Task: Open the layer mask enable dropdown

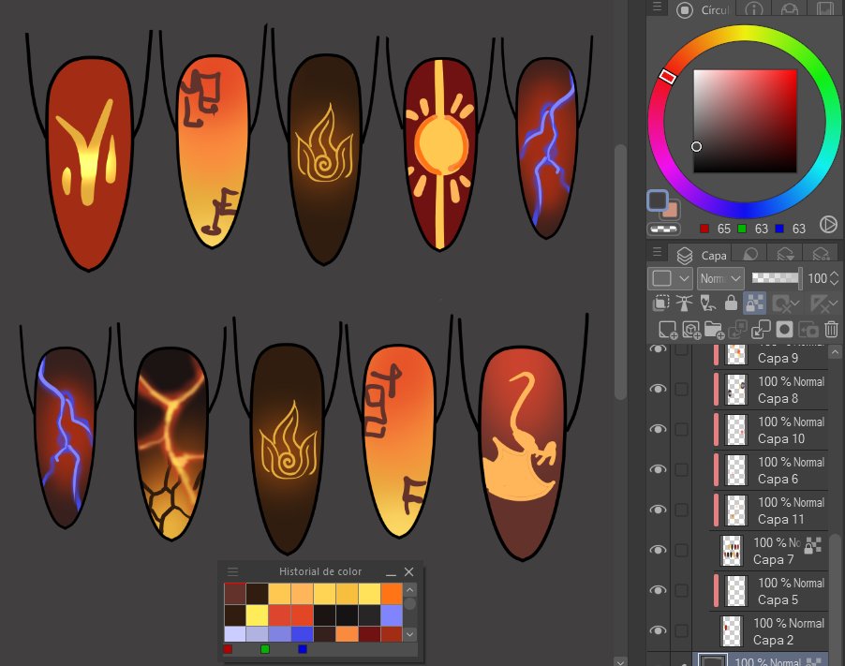Action: coord(785,303)
